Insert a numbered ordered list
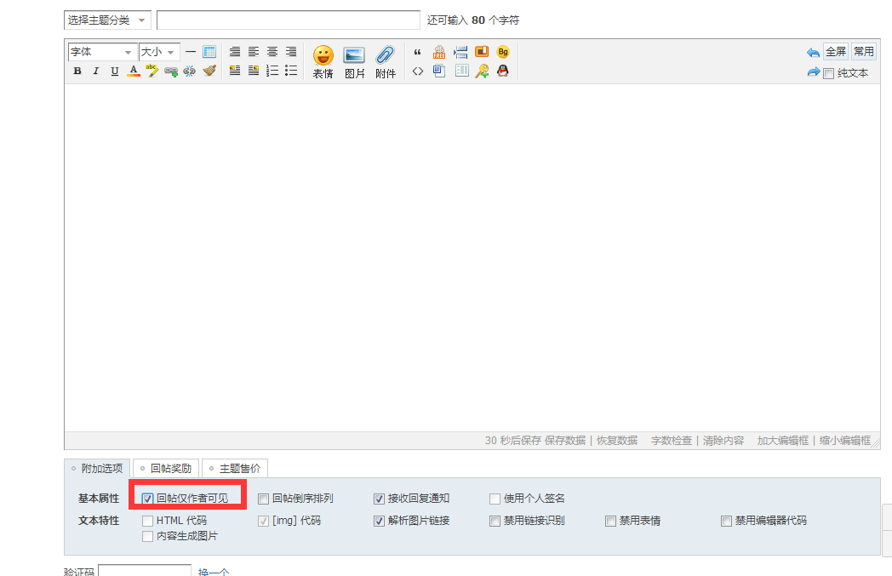The width and height of the screenshot is (892, 576). 272,71
